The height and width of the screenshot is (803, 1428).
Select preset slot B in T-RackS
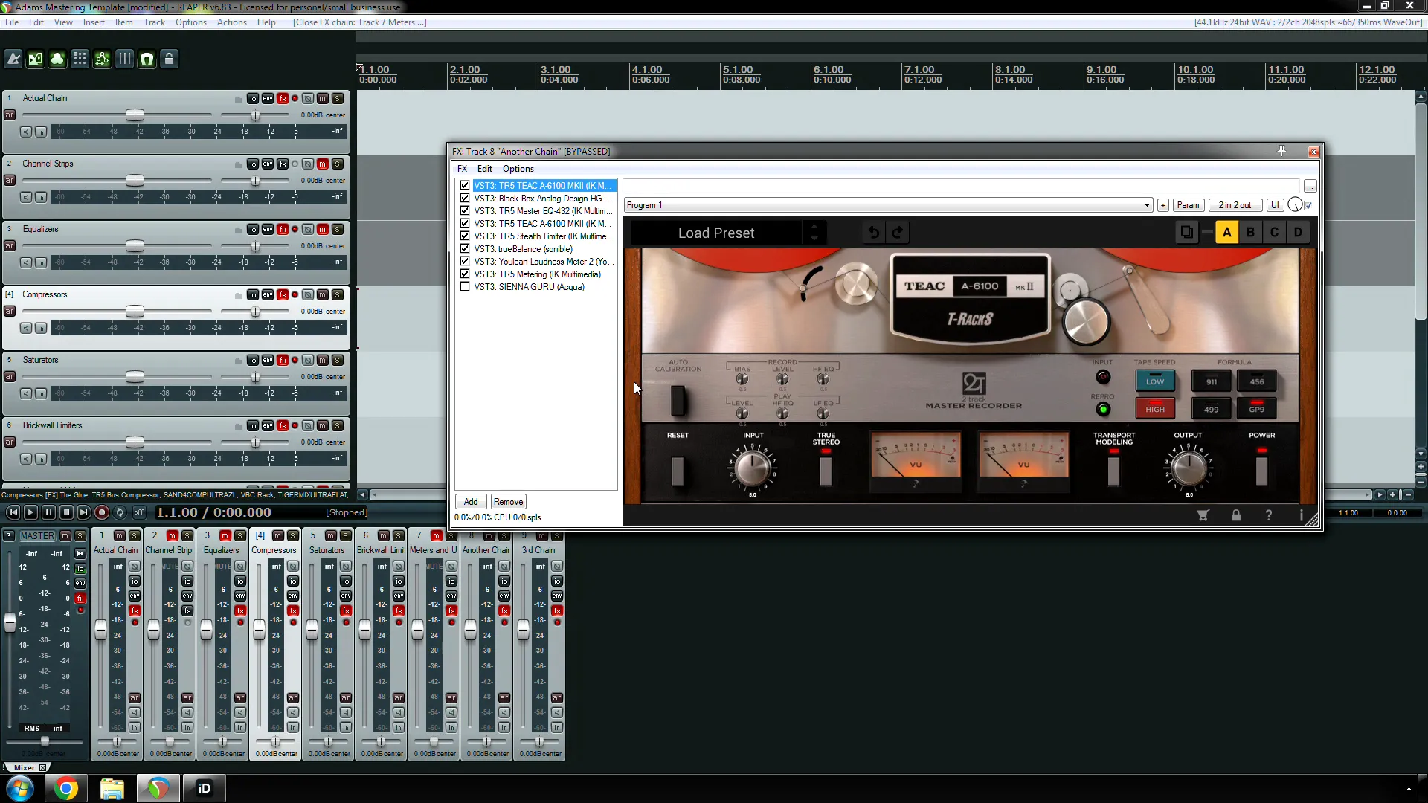(1251, 233)
